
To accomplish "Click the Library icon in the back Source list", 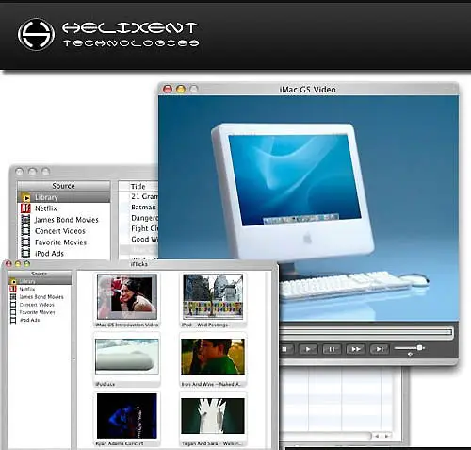I will click(x=26, y=197).
